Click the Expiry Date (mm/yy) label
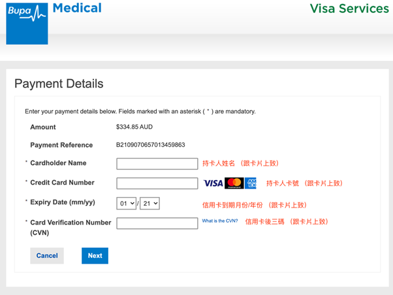 tap(62, 202)
